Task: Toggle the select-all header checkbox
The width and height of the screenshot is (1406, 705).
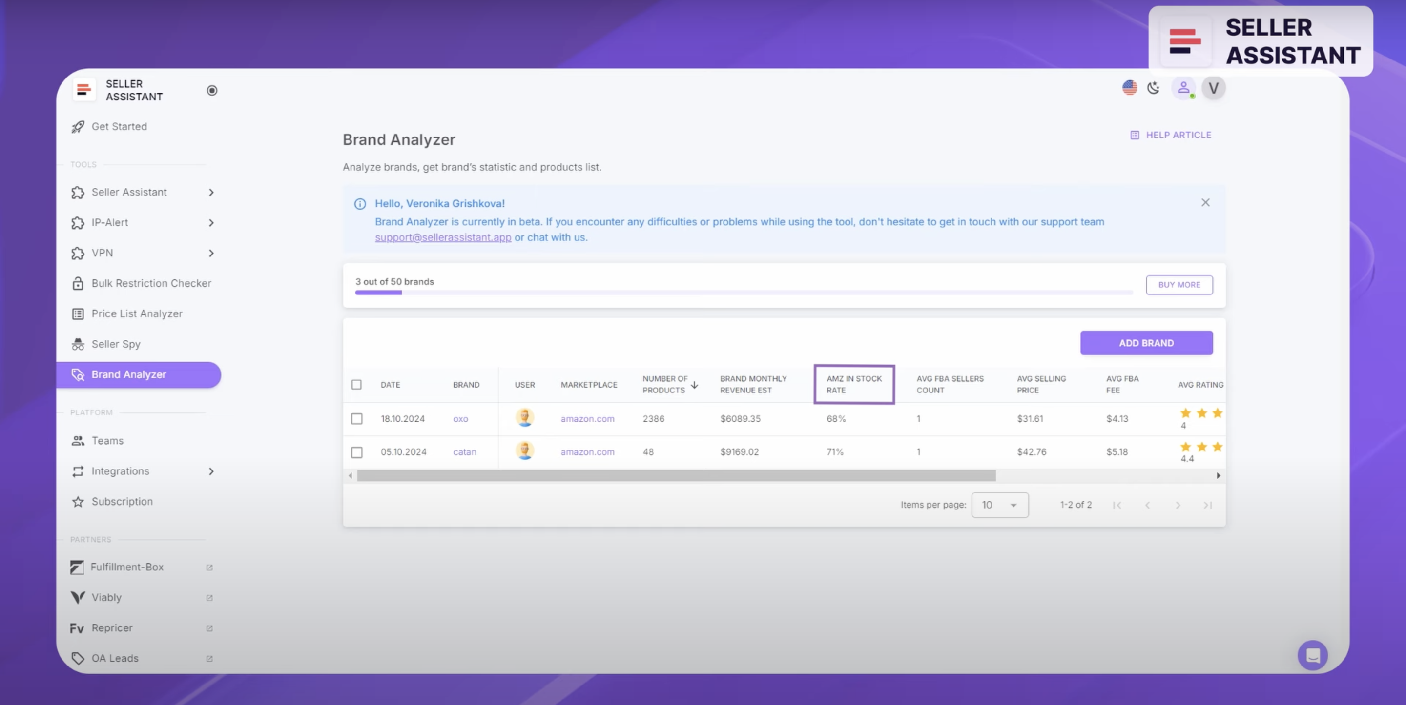Action: point(356,385)
